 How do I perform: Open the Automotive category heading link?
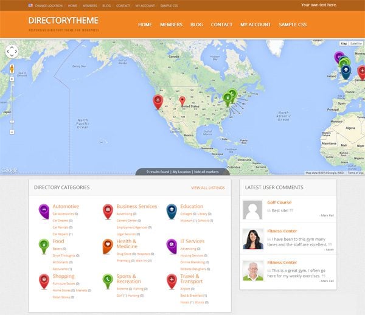point(66,206)
